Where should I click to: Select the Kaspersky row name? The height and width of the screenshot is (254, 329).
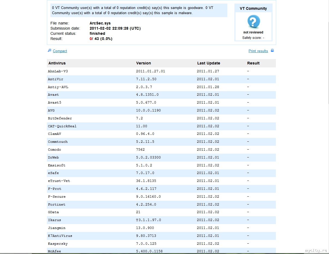coord(58,244)
